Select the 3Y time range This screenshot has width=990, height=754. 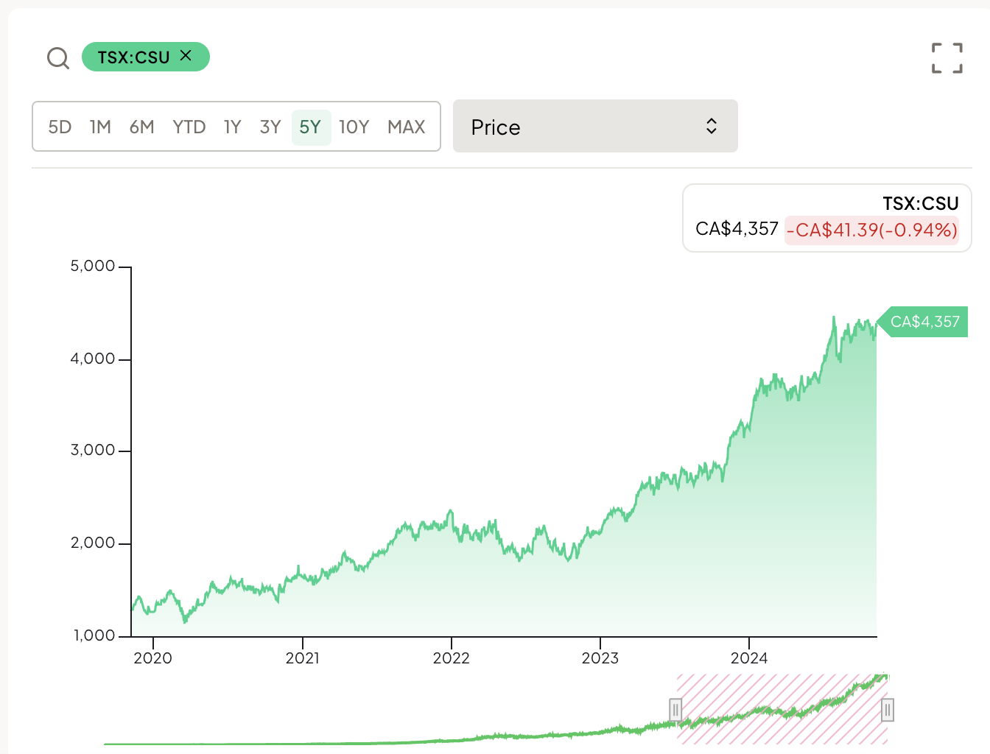click(270, 127)
